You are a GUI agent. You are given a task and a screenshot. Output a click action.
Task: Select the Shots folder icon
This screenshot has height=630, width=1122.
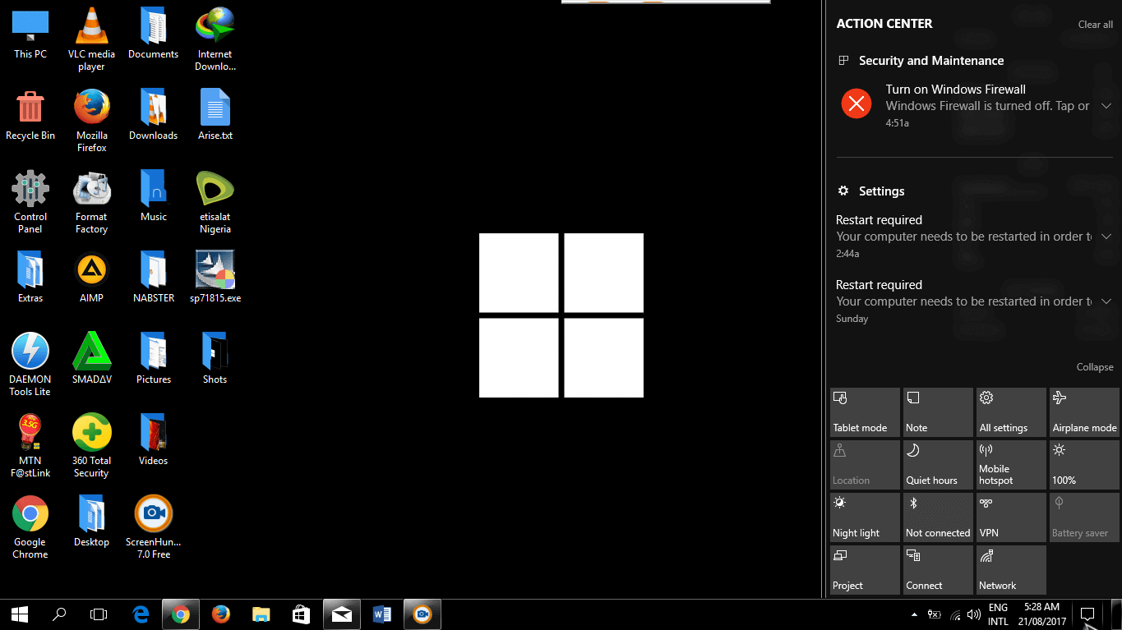coord(215,359)
